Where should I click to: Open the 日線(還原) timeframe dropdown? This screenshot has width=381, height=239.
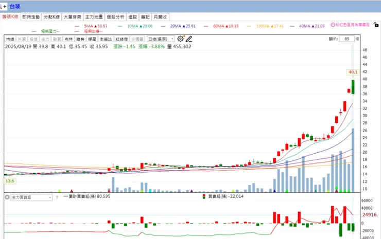(161, 39)
